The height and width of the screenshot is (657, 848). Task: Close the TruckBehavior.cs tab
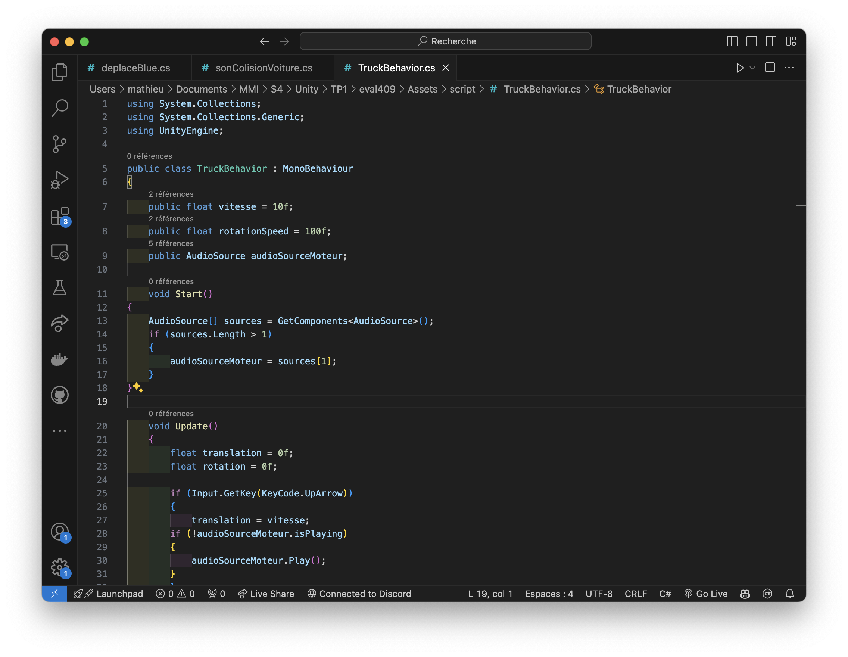point(446,68)
